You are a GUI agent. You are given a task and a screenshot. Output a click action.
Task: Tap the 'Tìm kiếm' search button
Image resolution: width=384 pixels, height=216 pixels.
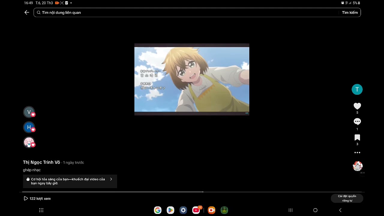pyautogui.click(x=350, y=13)
